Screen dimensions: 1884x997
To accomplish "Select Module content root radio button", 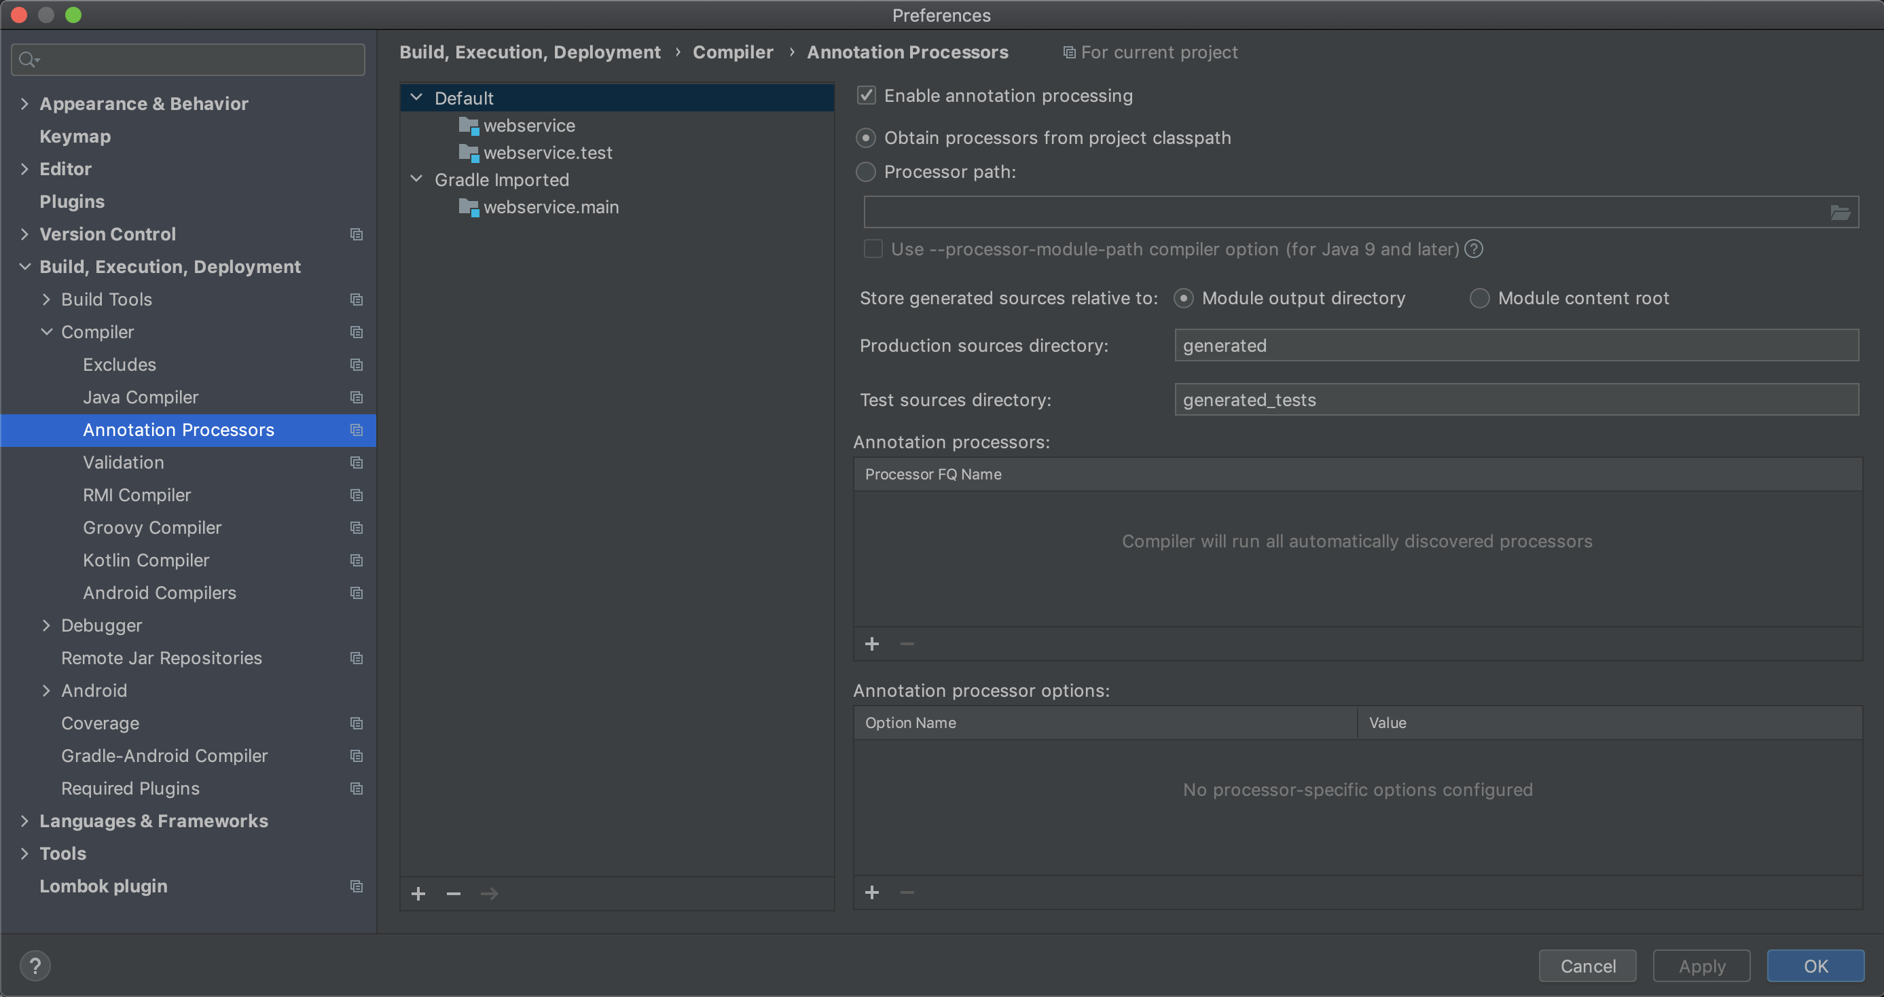I will coord(1479,298).
